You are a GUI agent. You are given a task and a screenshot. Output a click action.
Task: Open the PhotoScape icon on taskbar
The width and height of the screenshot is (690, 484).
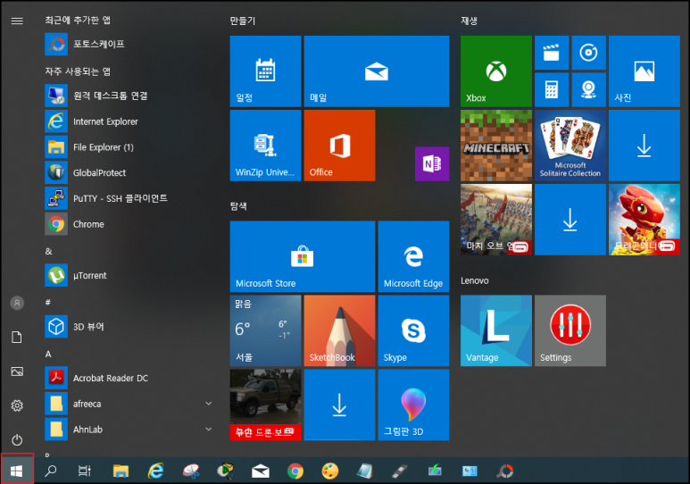(x=504, y=471)
